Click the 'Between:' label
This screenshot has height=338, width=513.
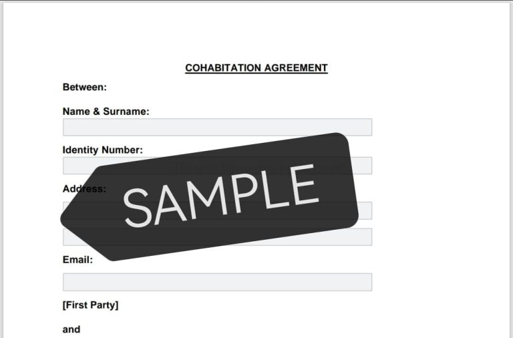tap(84, 87)
